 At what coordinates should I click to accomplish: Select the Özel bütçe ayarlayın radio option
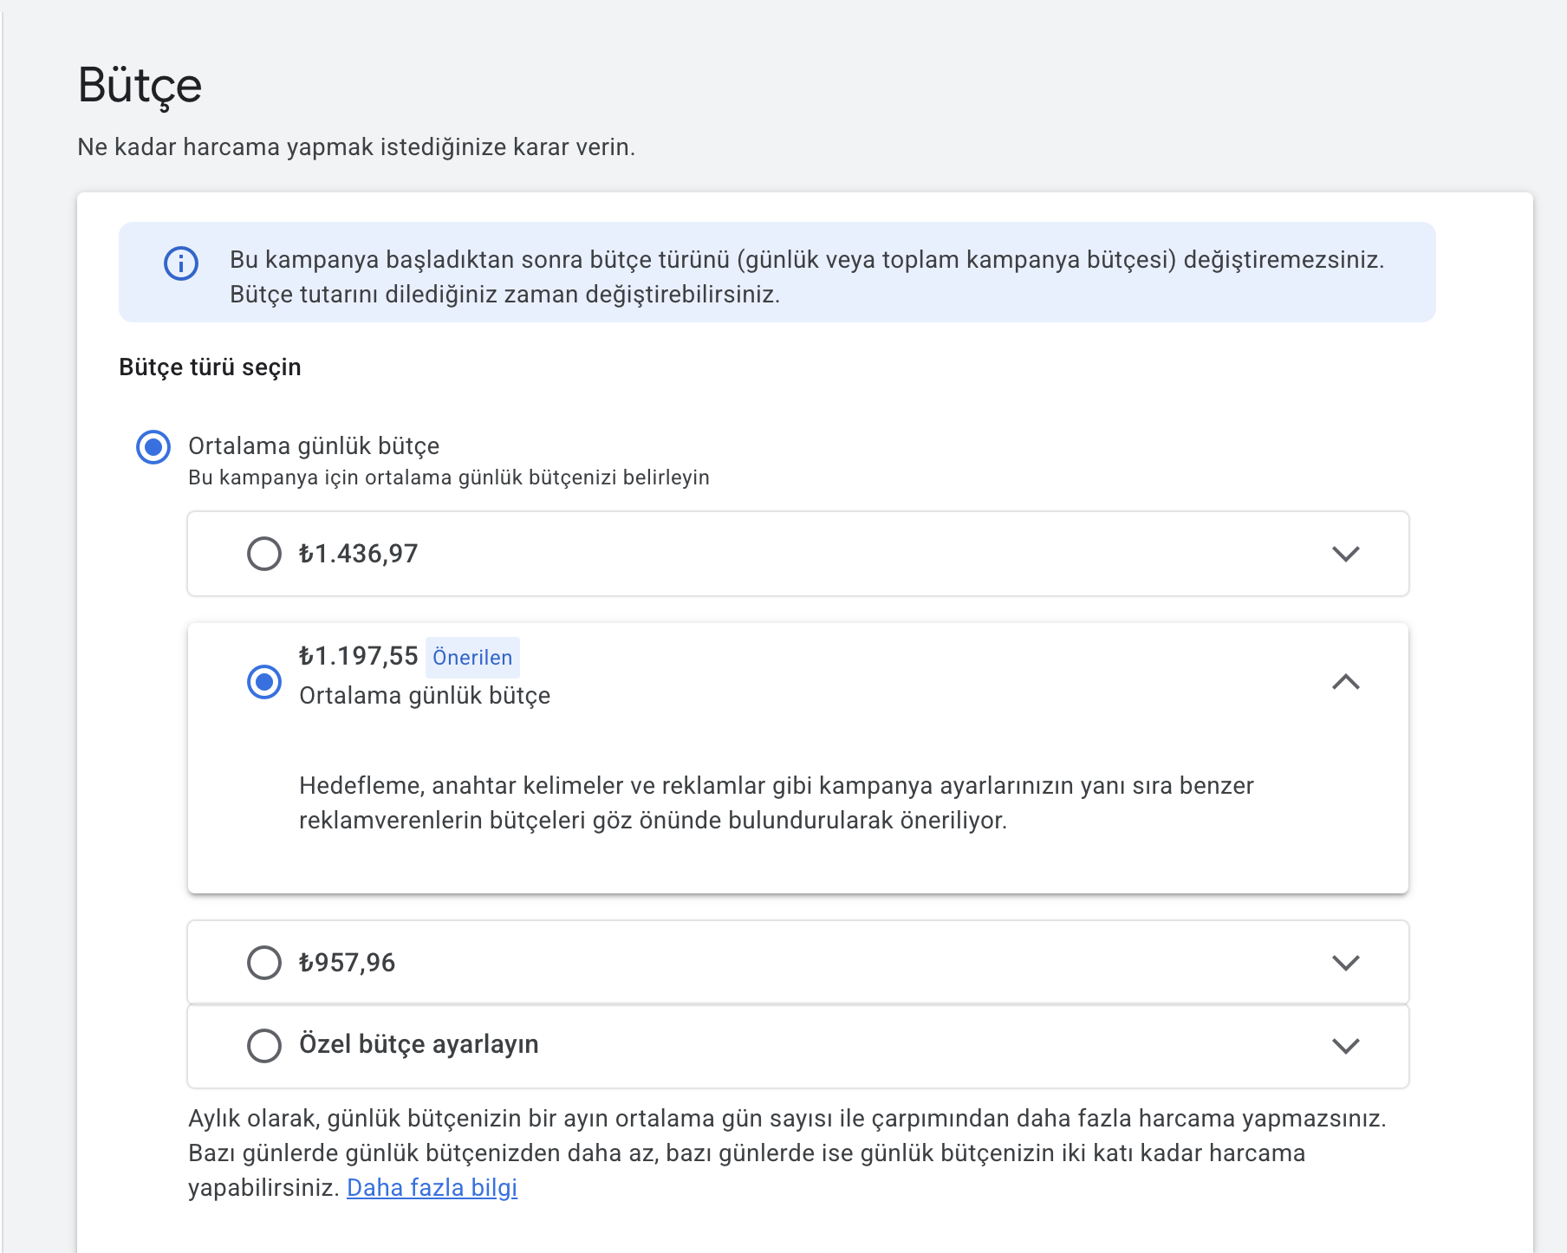tap(264, 1046)
